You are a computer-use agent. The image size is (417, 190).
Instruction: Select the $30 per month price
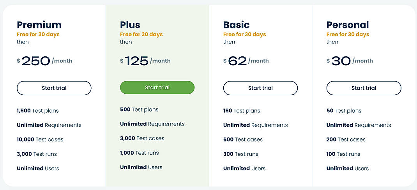point(350,61)
